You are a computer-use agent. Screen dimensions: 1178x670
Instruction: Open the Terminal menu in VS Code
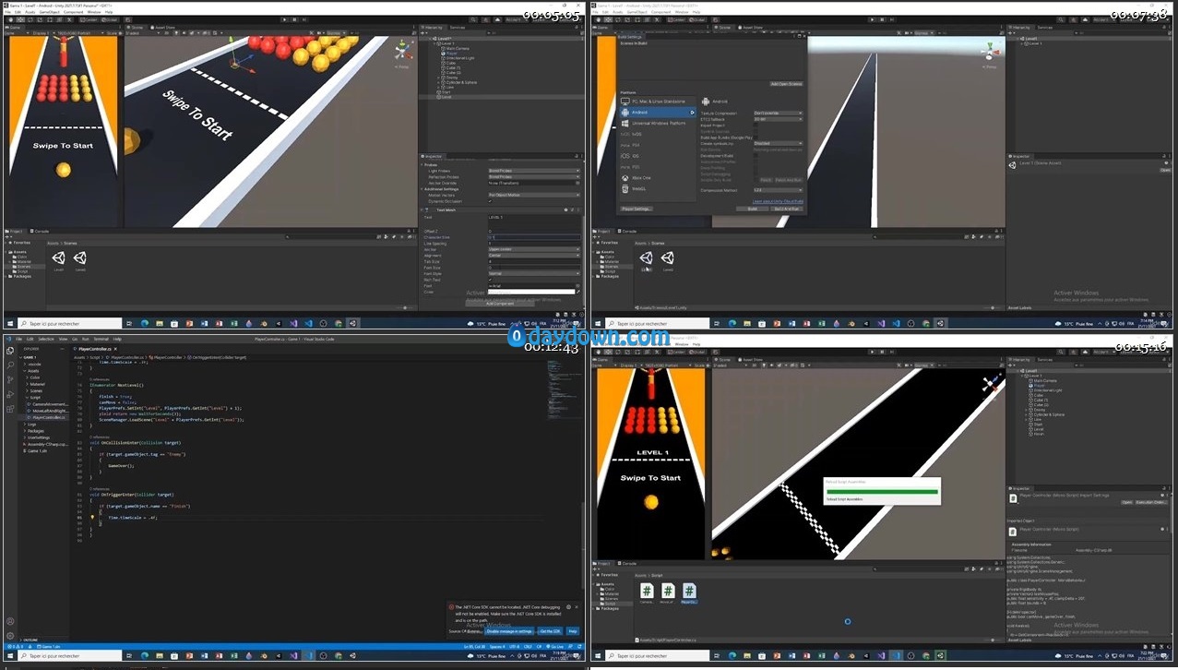[101, 340]
